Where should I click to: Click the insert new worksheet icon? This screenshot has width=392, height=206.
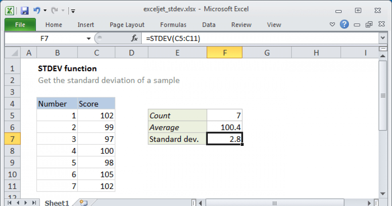coord(83,203)
